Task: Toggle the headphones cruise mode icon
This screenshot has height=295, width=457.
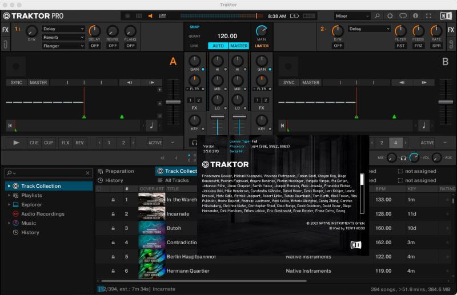Action: [403, 16]
